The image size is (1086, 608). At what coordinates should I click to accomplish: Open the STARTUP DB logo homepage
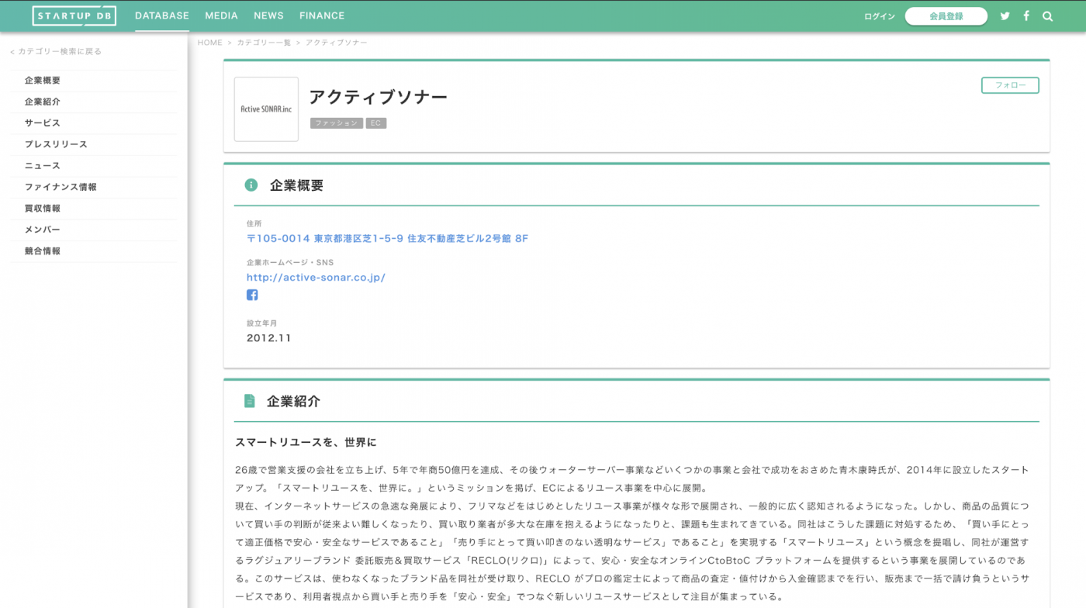pyautogui.click(x=75, y=16)
